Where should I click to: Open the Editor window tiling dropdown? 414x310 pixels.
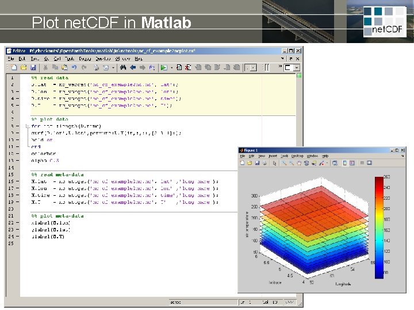(x=297, y=68)
